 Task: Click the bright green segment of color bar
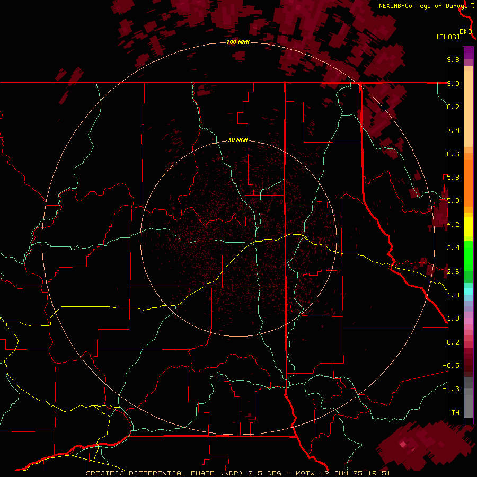468,257
